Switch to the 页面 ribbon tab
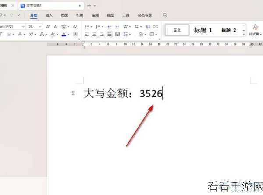Screen dimensions: 263x195 tap(64, 15)
